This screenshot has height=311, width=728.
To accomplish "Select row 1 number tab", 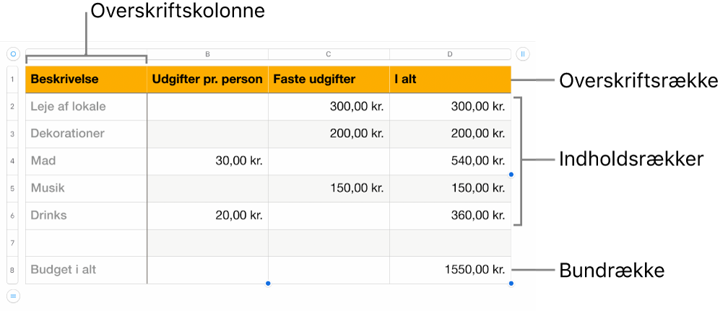I will 13,79.
